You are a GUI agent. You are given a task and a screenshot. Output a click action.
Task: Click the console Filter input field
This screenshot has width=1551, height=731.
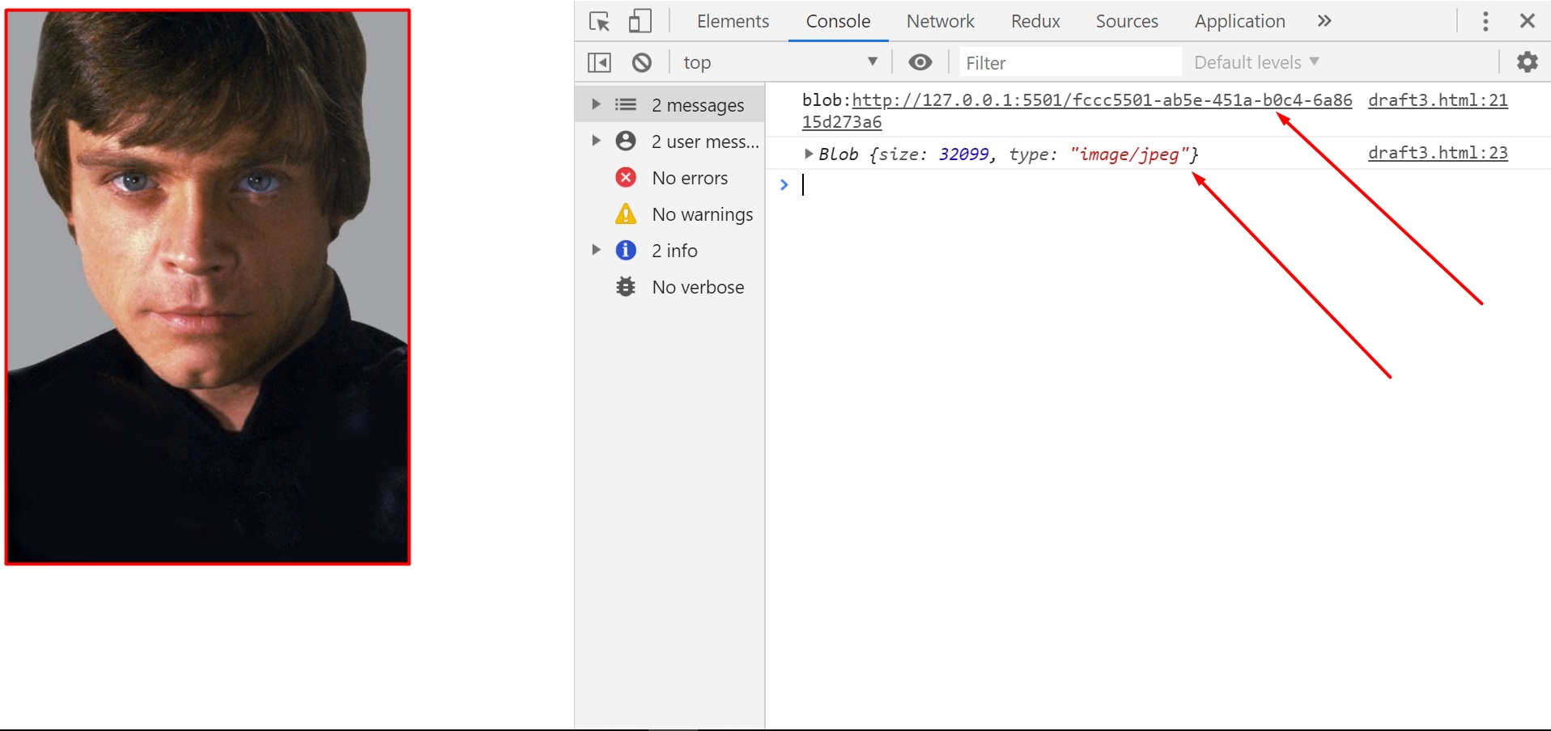(x=1070, y=62)
